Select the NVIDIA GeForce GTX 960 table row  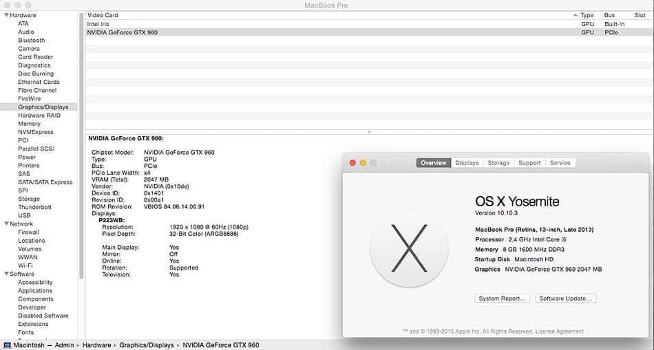(369, 32)
